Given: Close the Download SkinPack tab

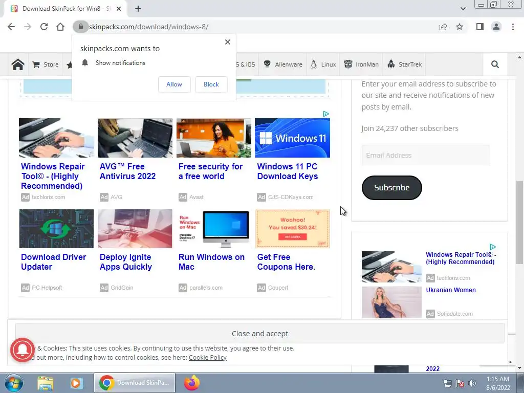Looking at the screenshot, I should [x=119, y=9].
